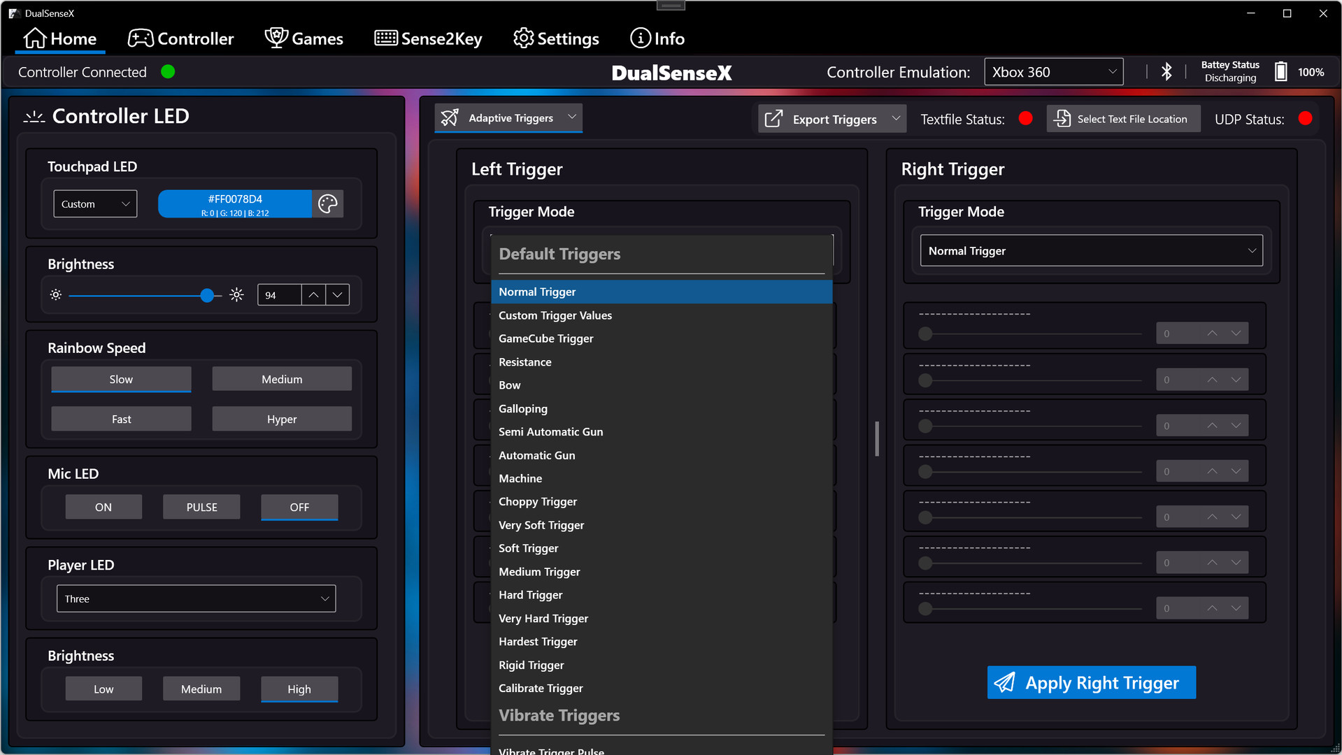Switch to the Sense2Key tab
Viewport: 1342px width, 755px height.
(x=428, y=38)
